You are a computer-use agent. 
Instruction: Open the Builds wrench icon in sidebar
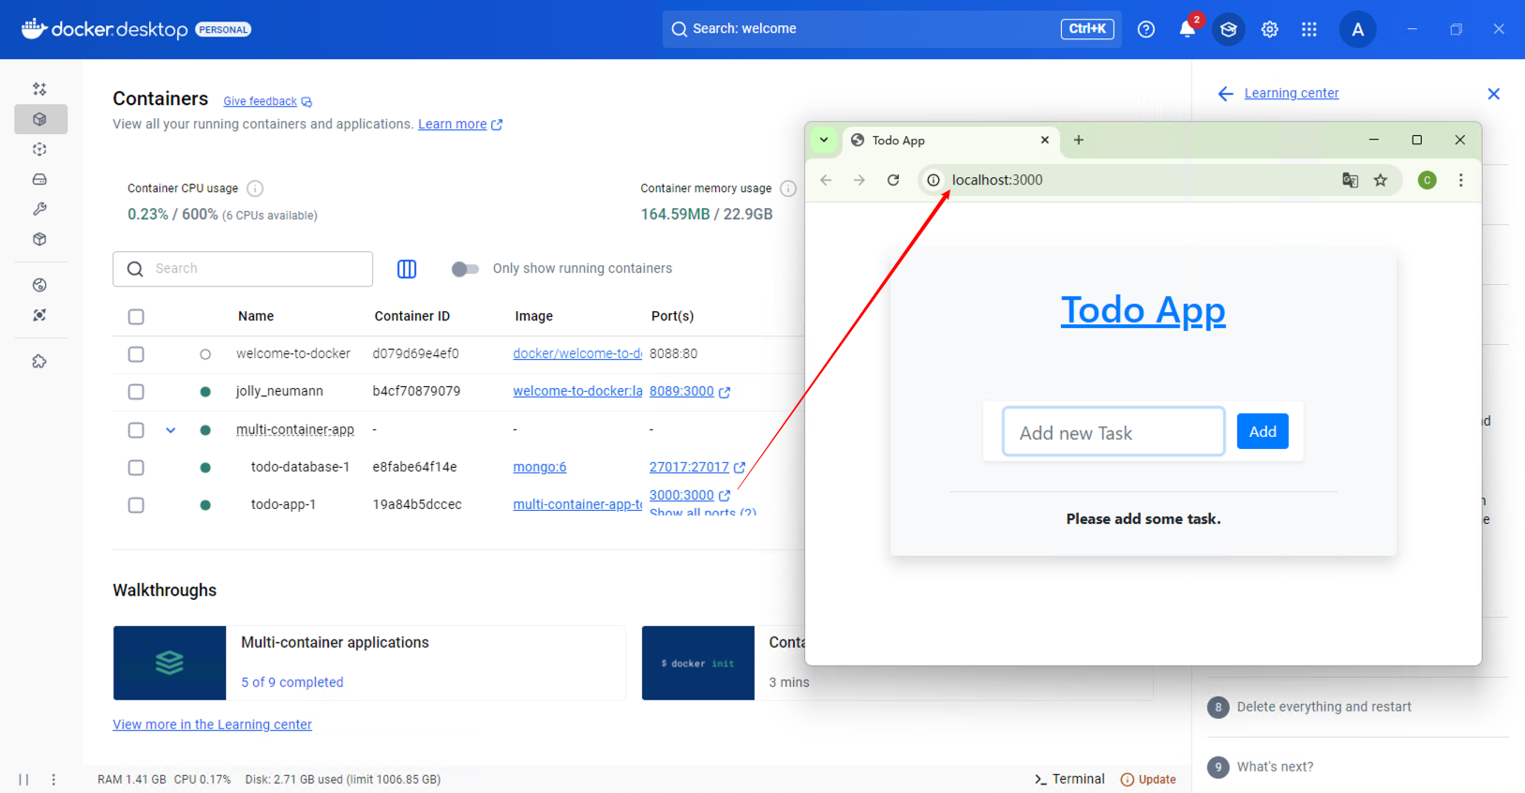(39, 209)
